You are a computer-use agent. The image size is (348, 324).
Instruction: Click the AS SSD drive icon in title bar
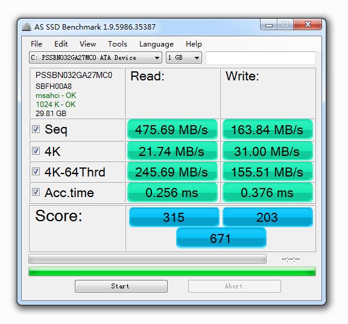(x=27, y=27)
